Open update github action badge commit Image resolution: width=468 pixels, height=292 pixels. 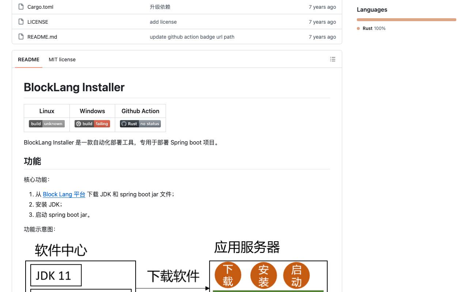tap(192, 37)
